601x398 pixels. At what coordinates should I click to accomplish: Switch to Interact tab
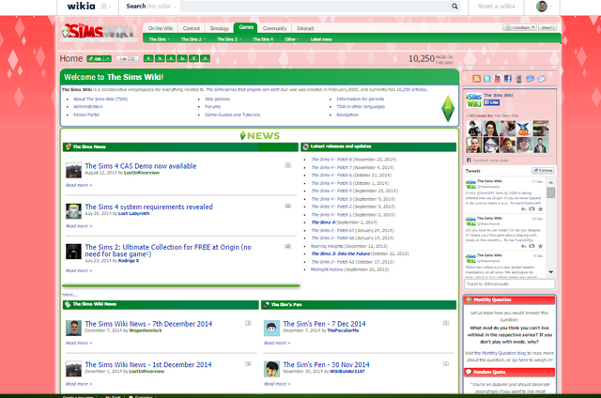click(305, 28)
